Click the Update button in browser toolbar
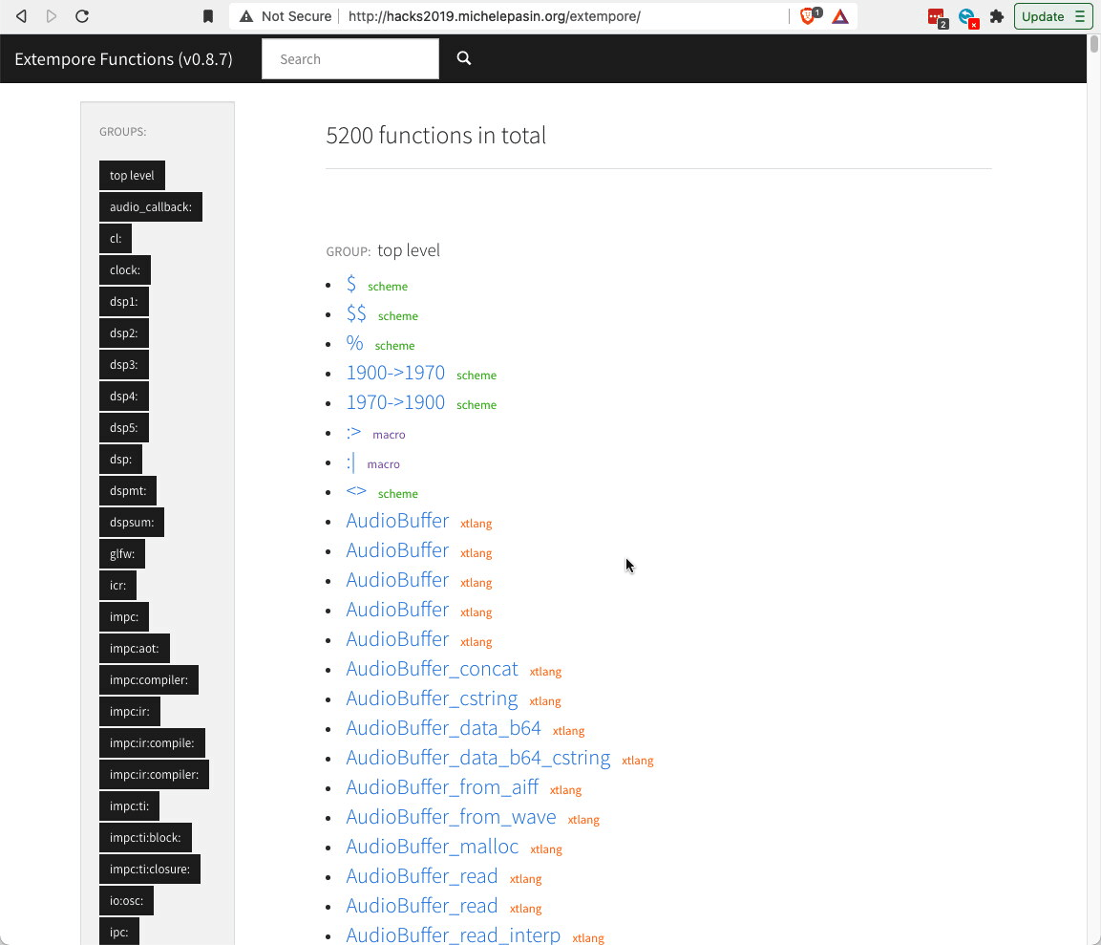 [x=1052, y=16]
